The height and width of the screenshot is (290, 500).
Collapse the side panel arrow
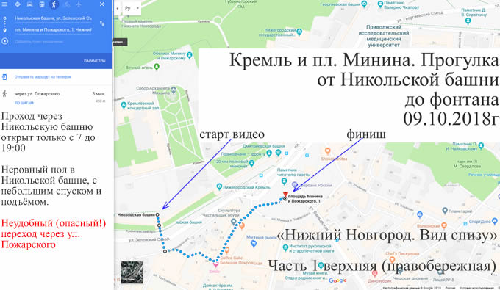pos(118,8)
